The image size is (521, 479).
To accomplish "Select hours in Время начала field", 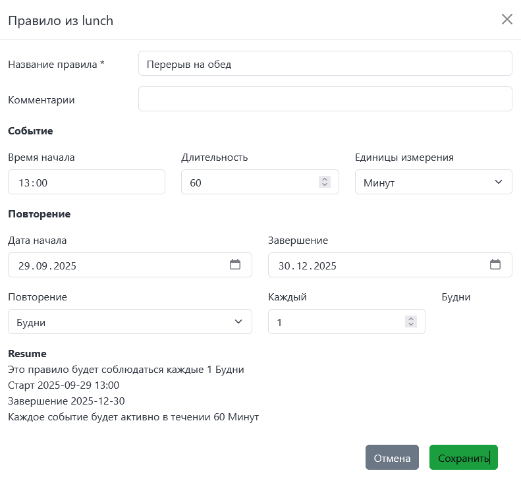I will pos(25,183).
